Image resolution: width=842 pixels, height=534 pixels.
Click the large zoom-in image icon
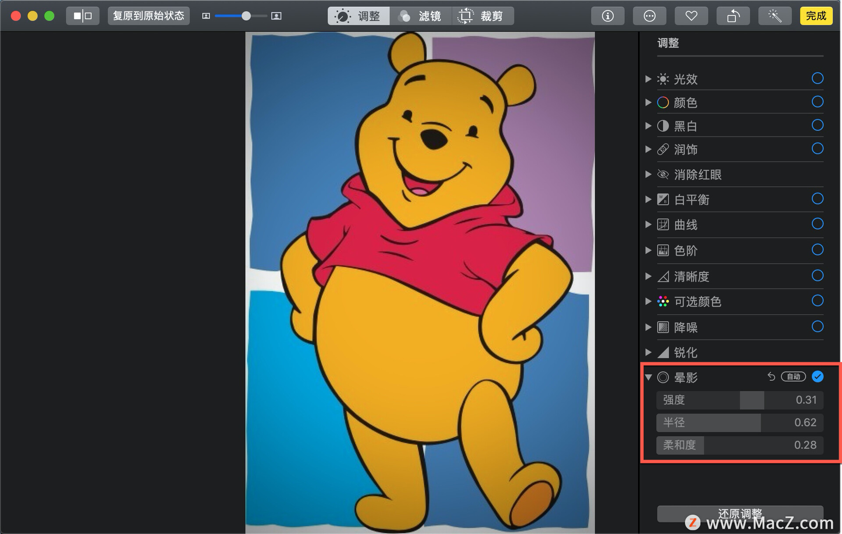pyautogui.click(x=276, y=16)
